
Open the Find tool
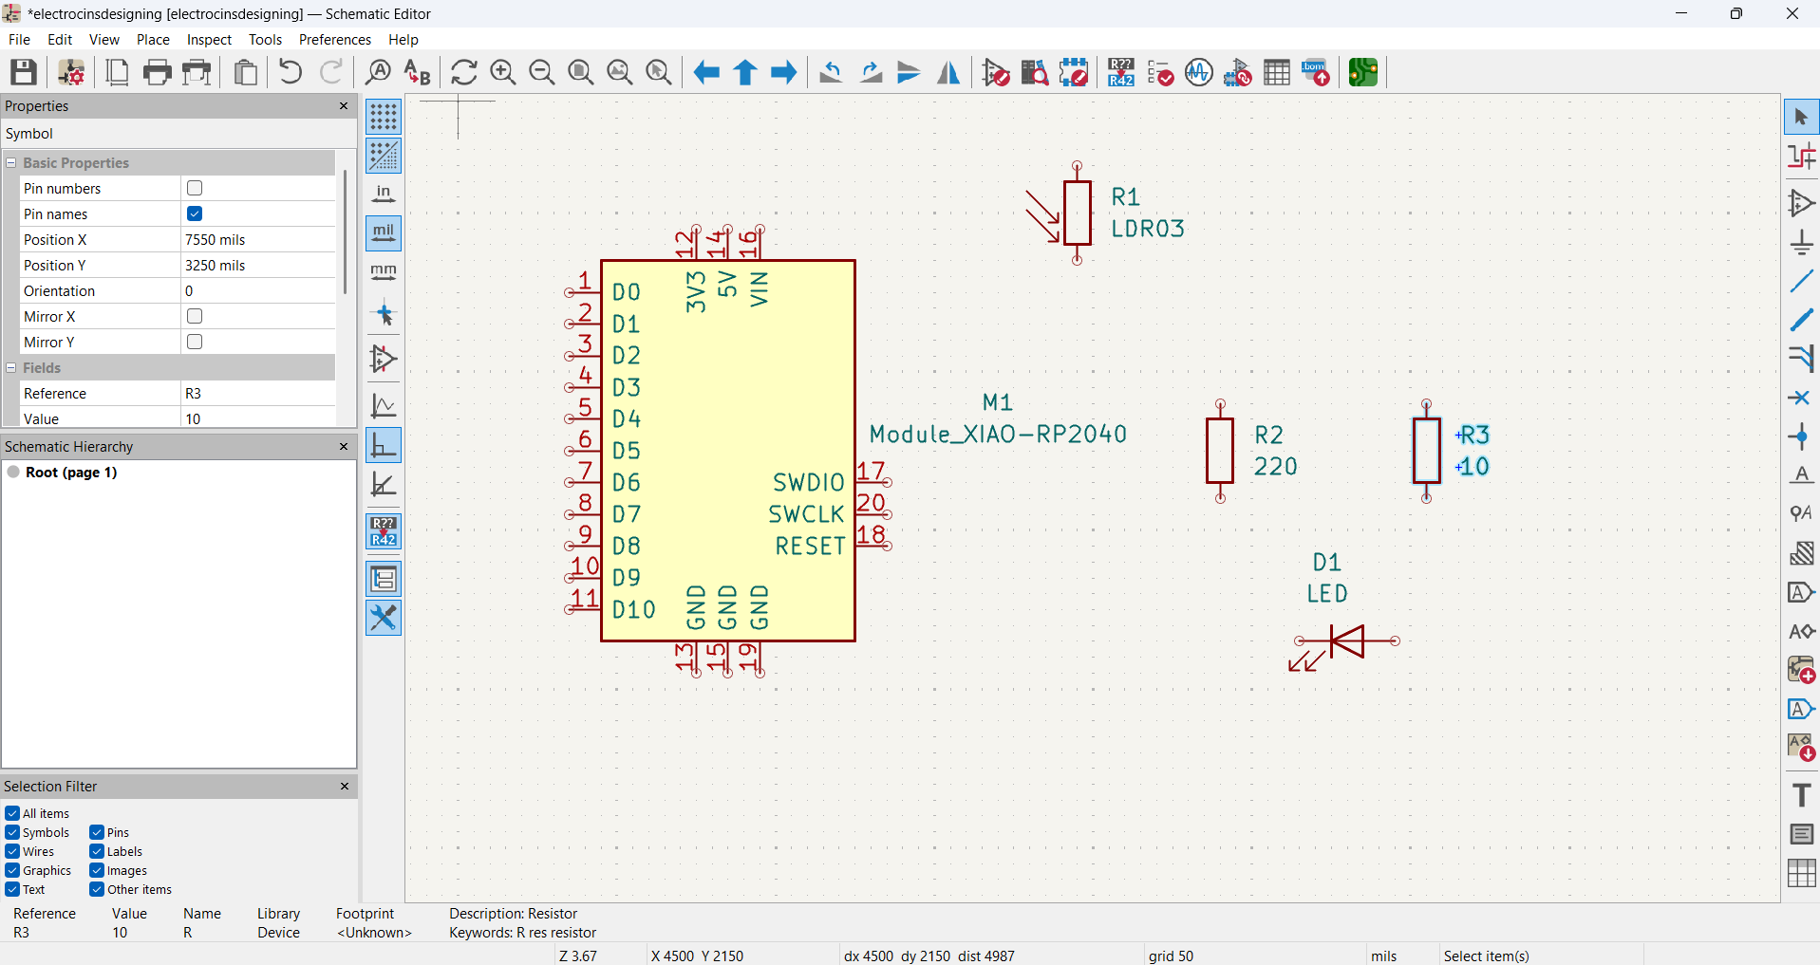(x=378, y=72)
